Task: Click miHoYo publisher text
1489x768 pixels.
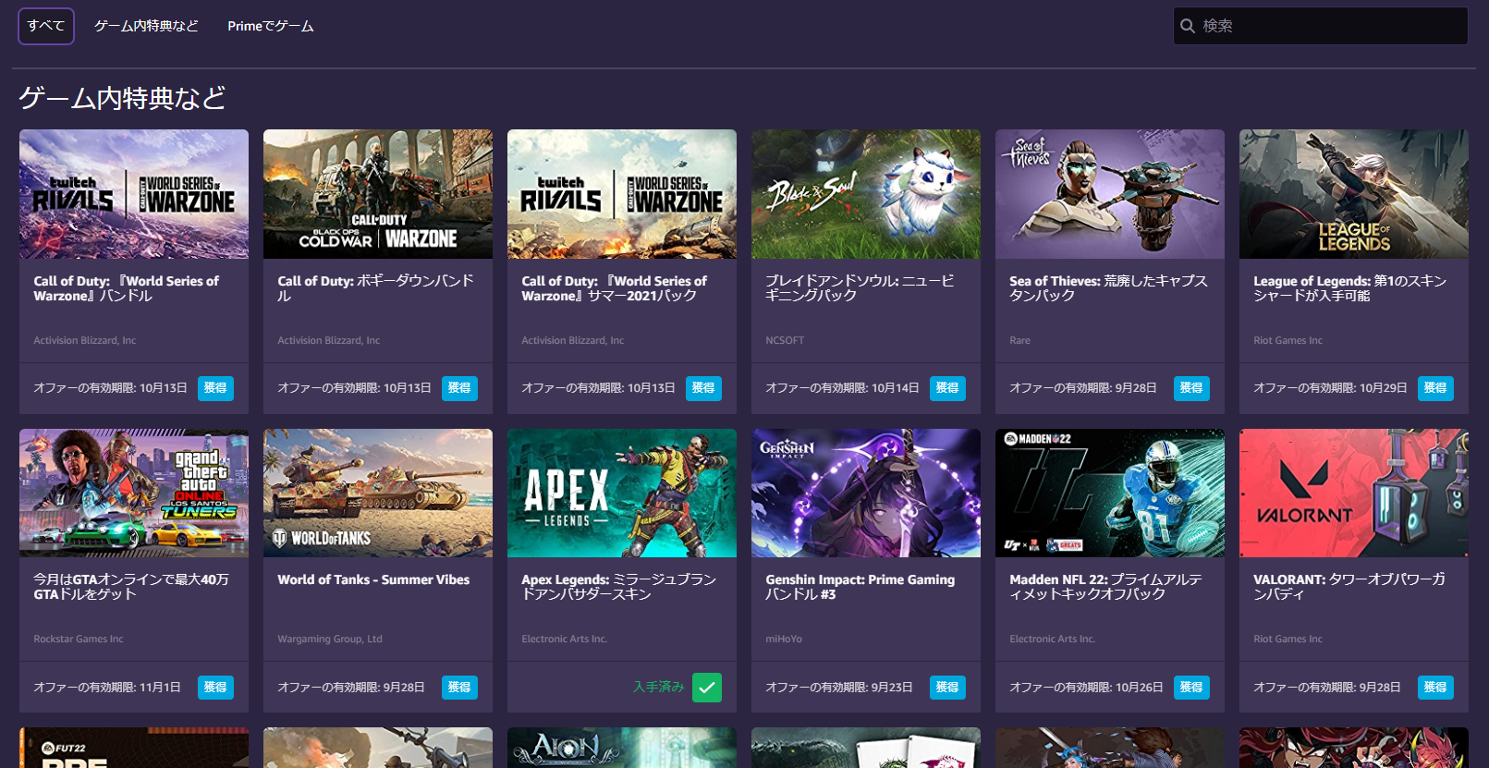Action: [x=784, y=639]
